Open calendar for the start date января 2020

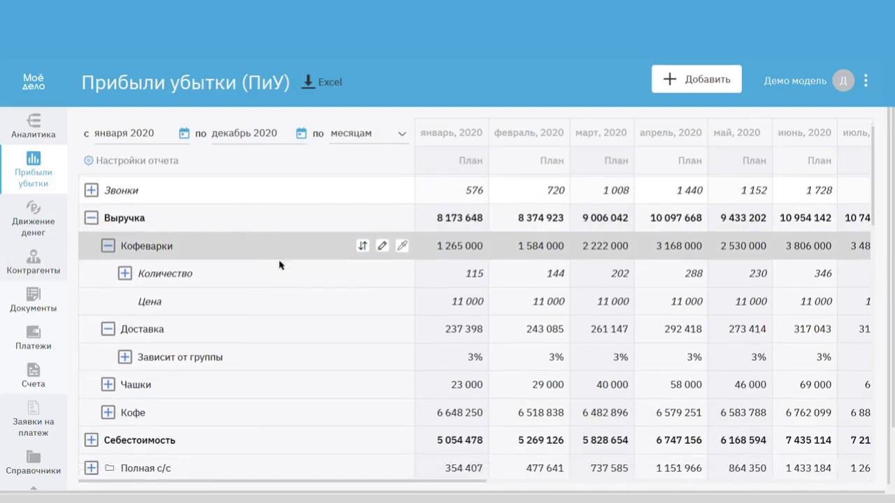tap(184, 133)
